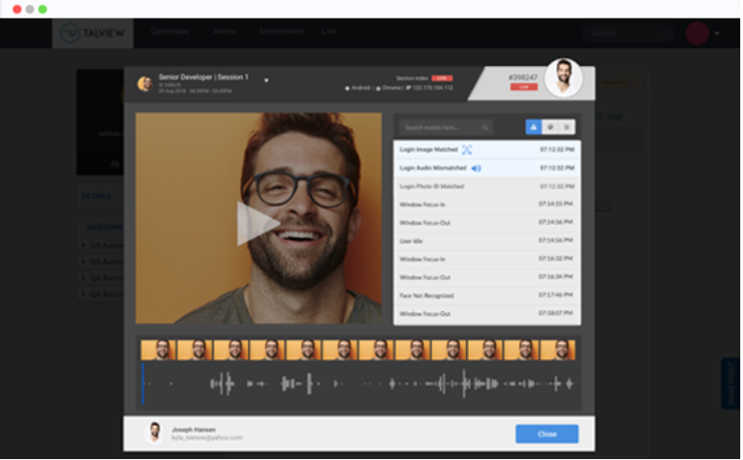Open the Senior Developer Session 1 dropdown
The height and width of the screenshot is (460, 743).
coord(267,81)
